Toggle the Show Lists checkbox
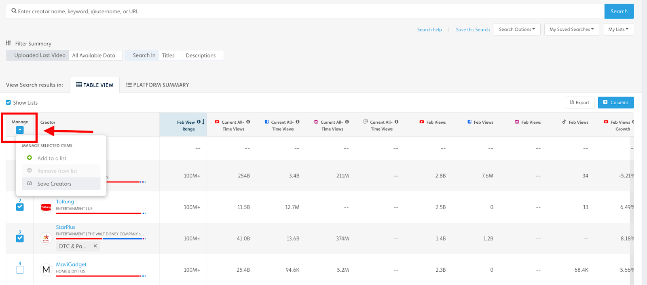647x285 pixels. click(x=8, y=103)
